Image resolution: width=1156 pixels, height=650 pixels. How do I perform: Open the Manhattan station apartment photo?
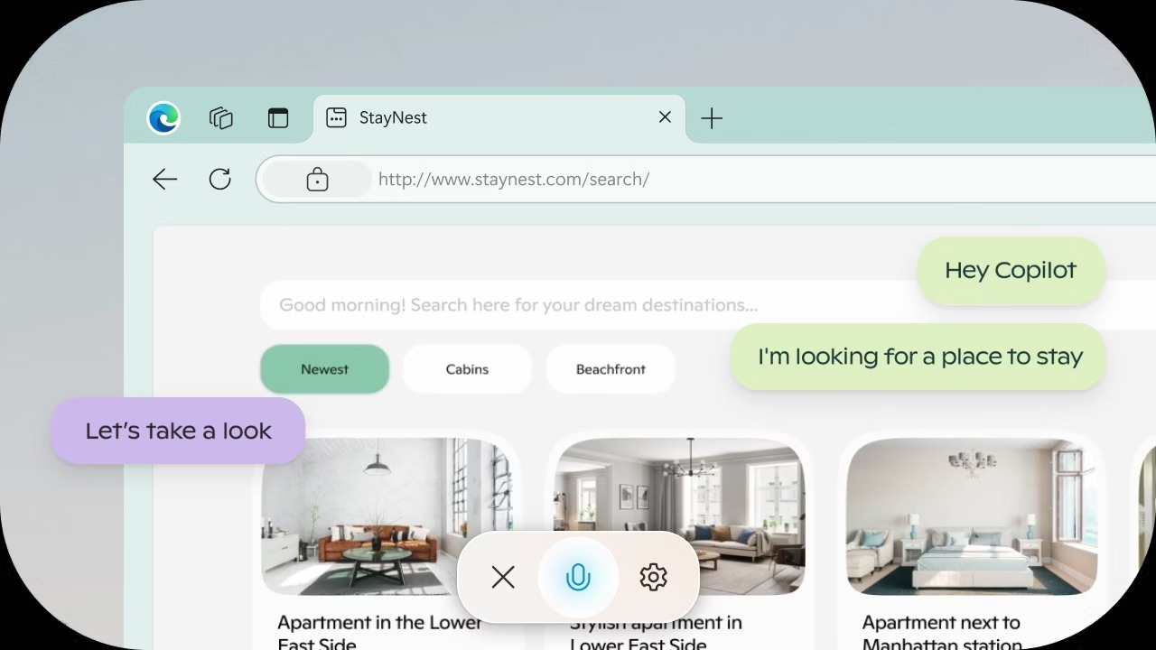coord(972,516)
